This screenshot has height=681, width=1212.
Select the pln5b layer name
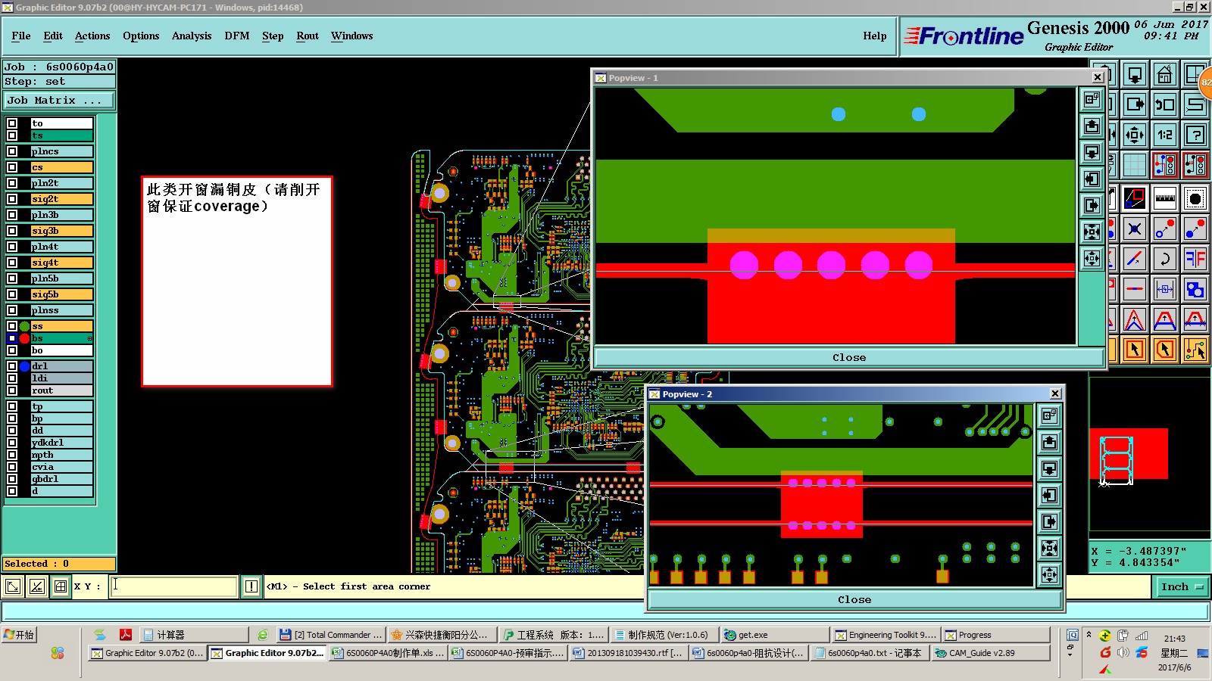[61, 278]
